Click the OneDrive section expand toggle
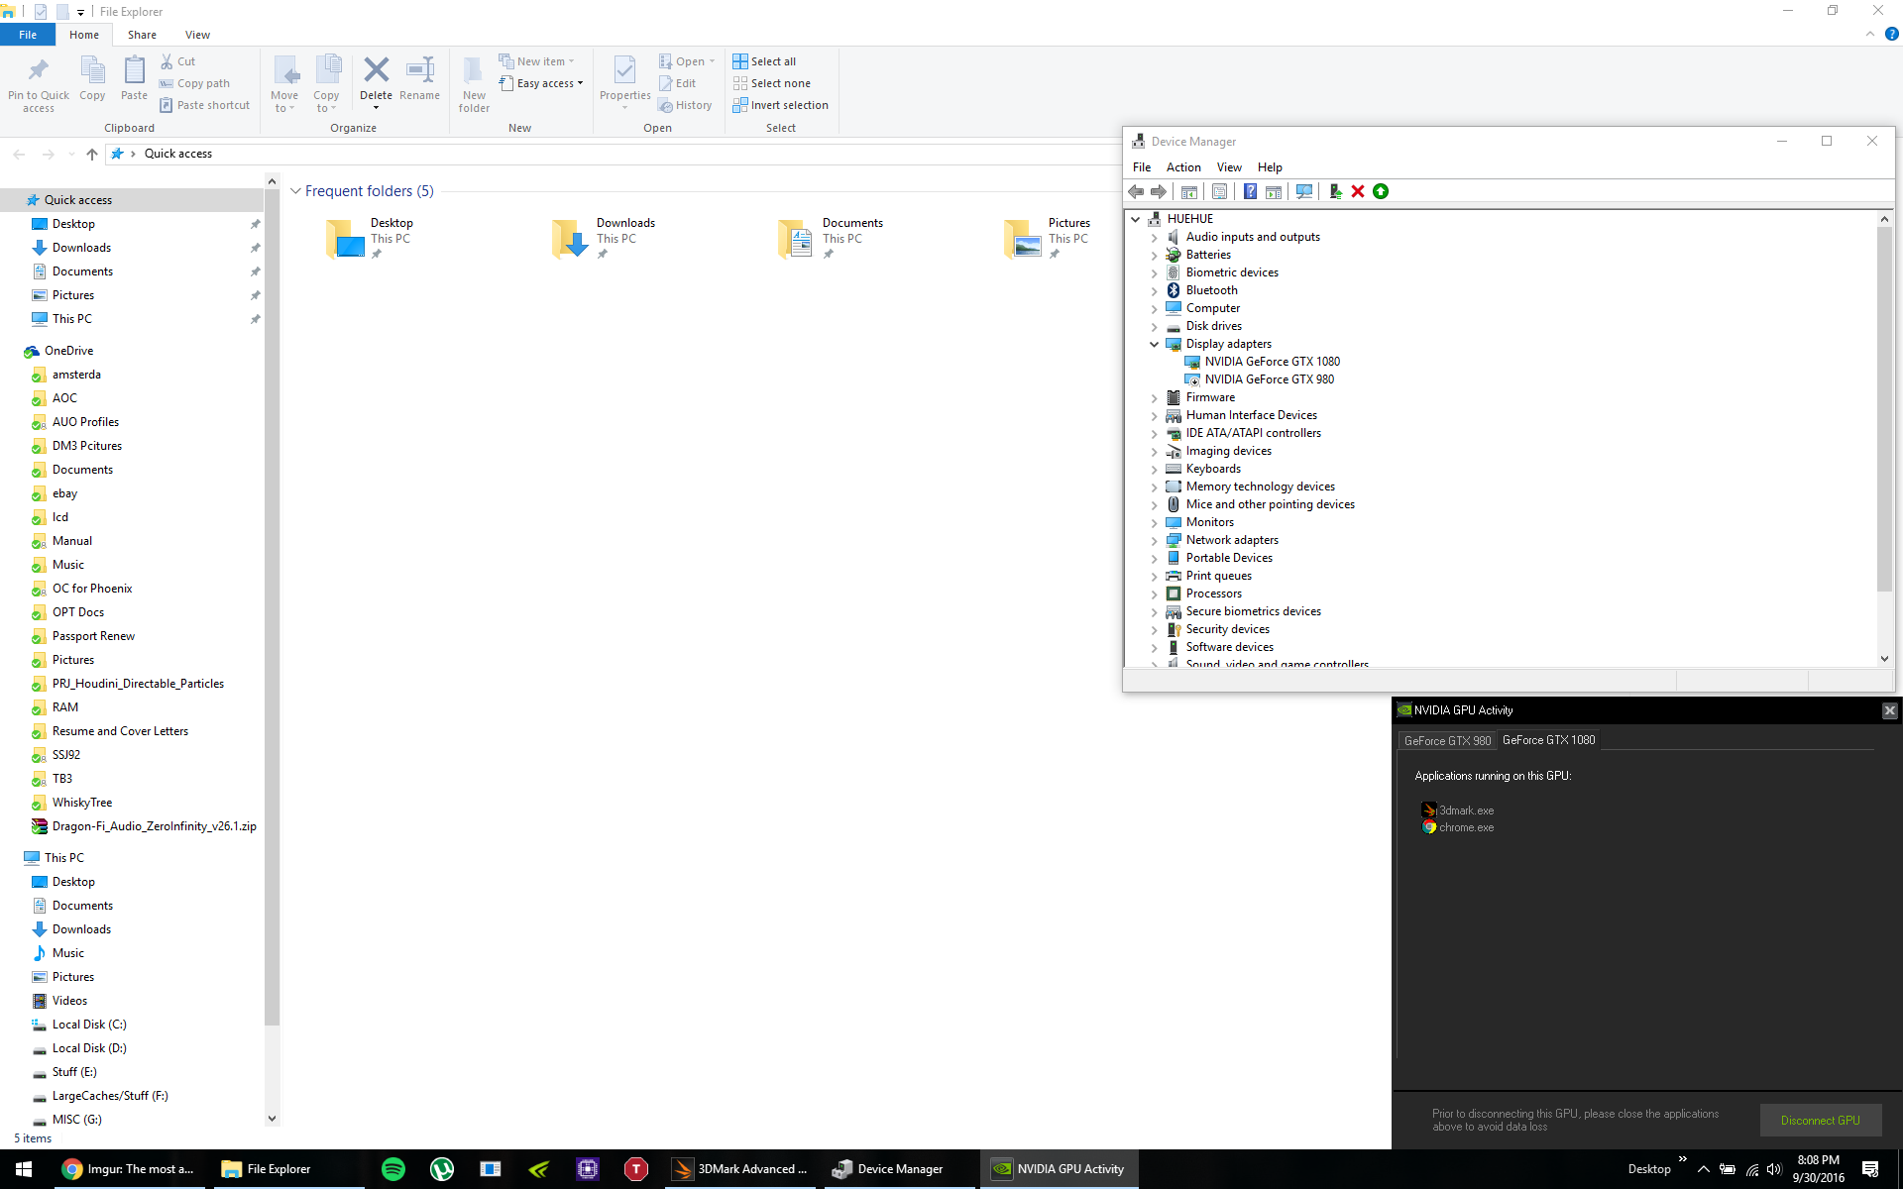 pyautogui.click(x=10, y=350)
